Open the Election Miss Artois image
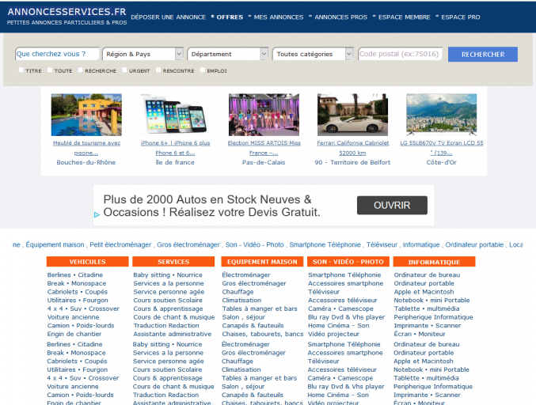 (264, 114)
